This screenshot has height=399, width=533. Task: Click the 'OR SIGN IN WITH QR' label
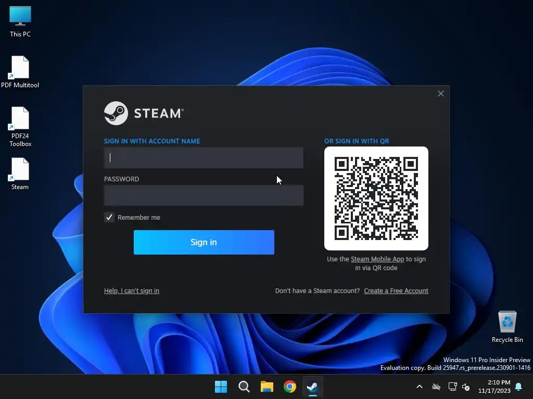(x=357, y=141)
